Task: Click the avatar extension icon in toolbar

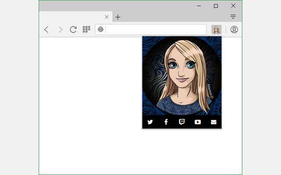Action: [216, 29]
